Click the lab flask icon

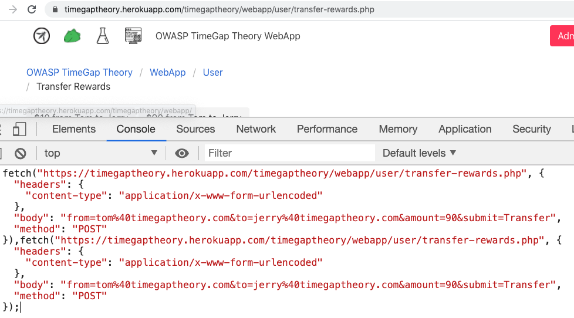pyautogui.click(x=103, y=36)
